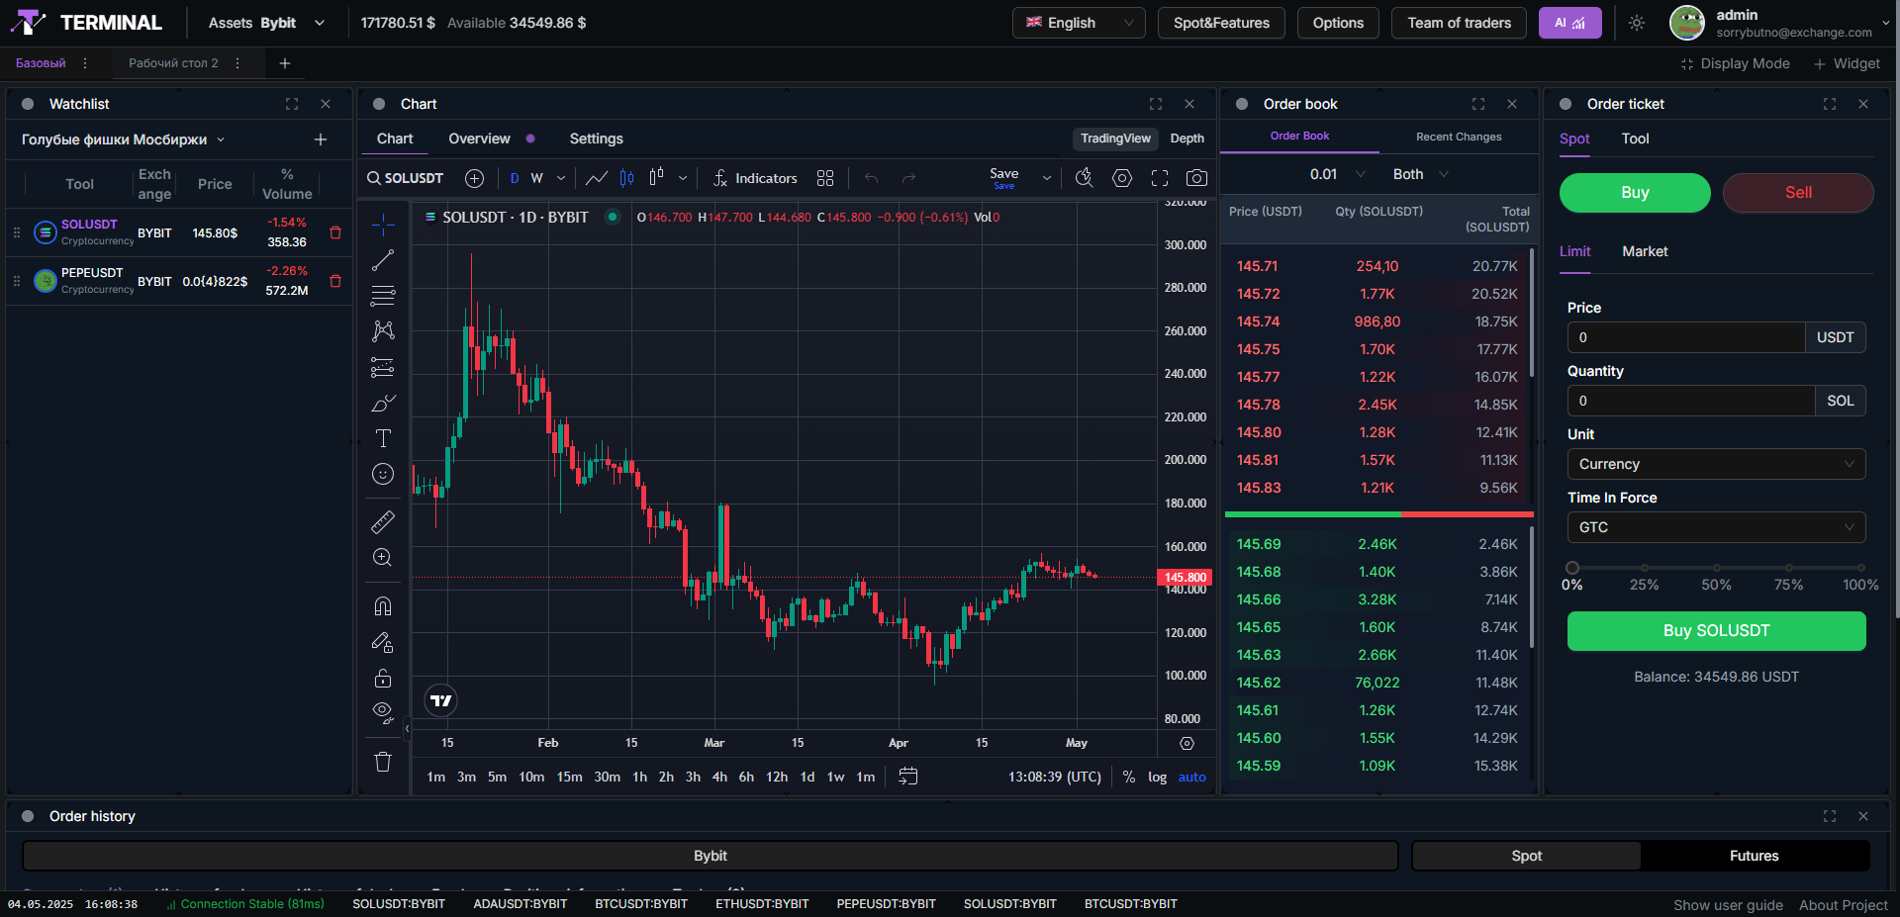The width and height of the screenshot is (1900, 917).
Task: Select the text annotation tool
Action: coord(383,438)
